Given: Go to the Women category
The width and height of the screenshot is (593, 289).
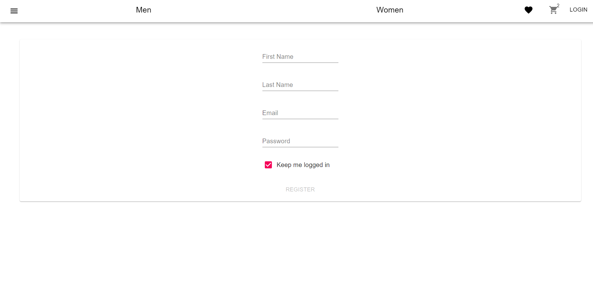Looking at the screenshot, I should click(x=390, y=10).
